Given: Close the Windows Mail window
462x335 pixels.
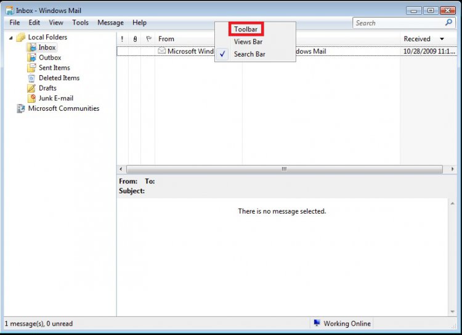Looking at the screenshot, I should [448, 10].
